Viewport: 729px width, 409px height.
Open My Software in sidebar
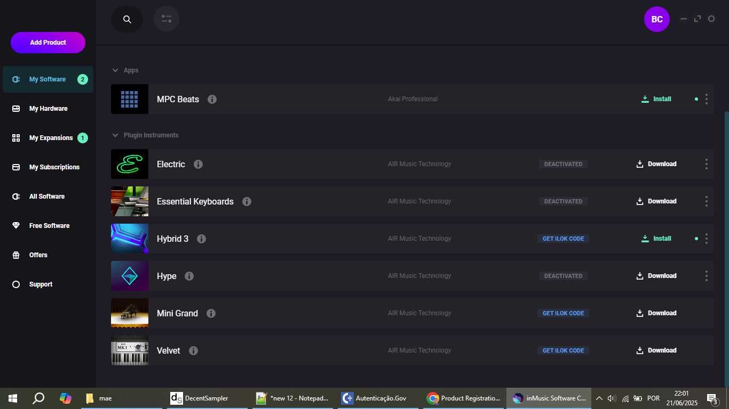pos(48,79)
